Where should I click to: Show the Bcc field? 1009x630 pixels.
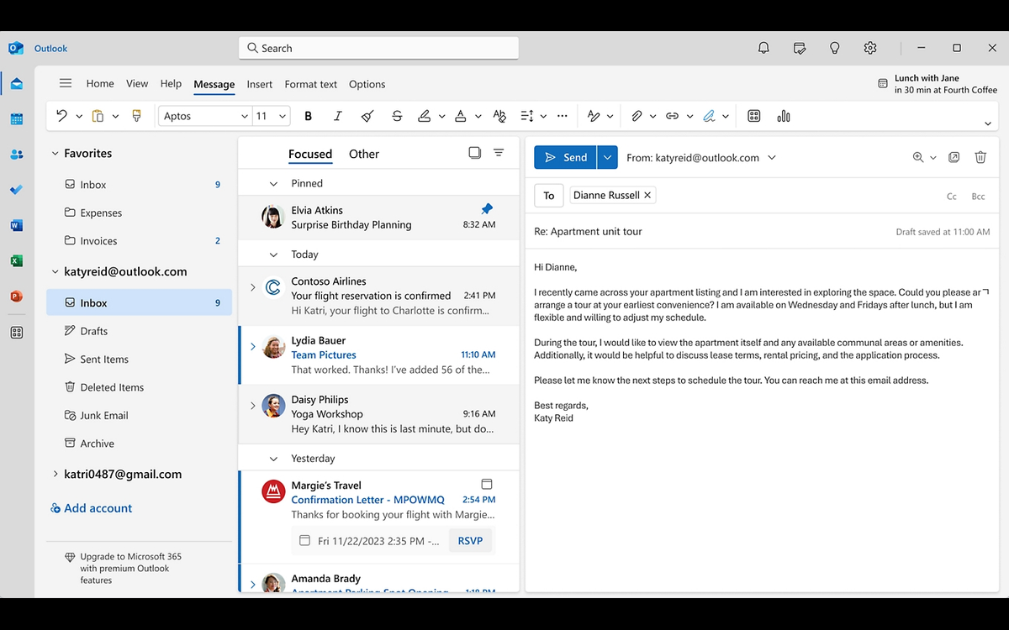(978, 196)
